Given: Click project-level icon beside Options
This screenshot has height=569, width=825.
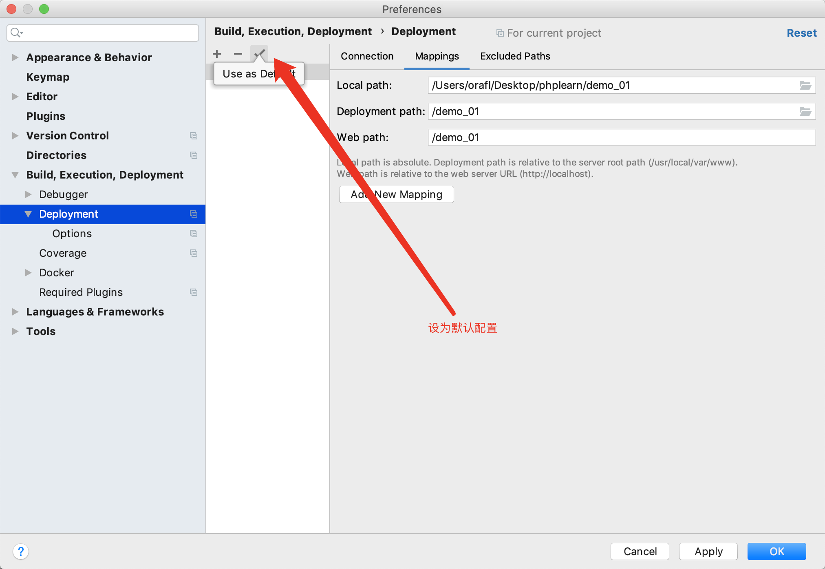Looking at the screenshot, I should [194, 234].
